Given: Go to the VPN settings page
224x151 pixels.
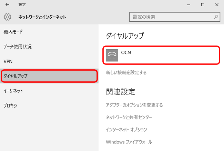Looking at the screenshot, I should [8, 61].
